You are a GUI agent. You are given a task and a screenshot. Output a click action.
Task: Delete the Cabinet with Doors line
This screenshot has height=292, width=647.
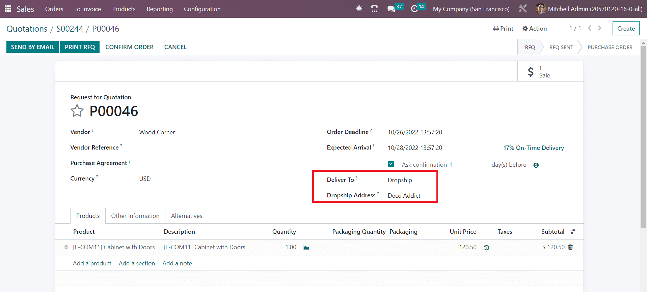pyautogui.click(x=570, y=247)
